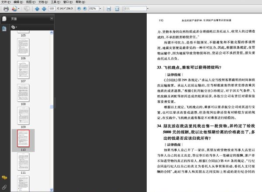Toggle the Pages panel sidebar icon
262x192 pixels.
click(4, 19)
